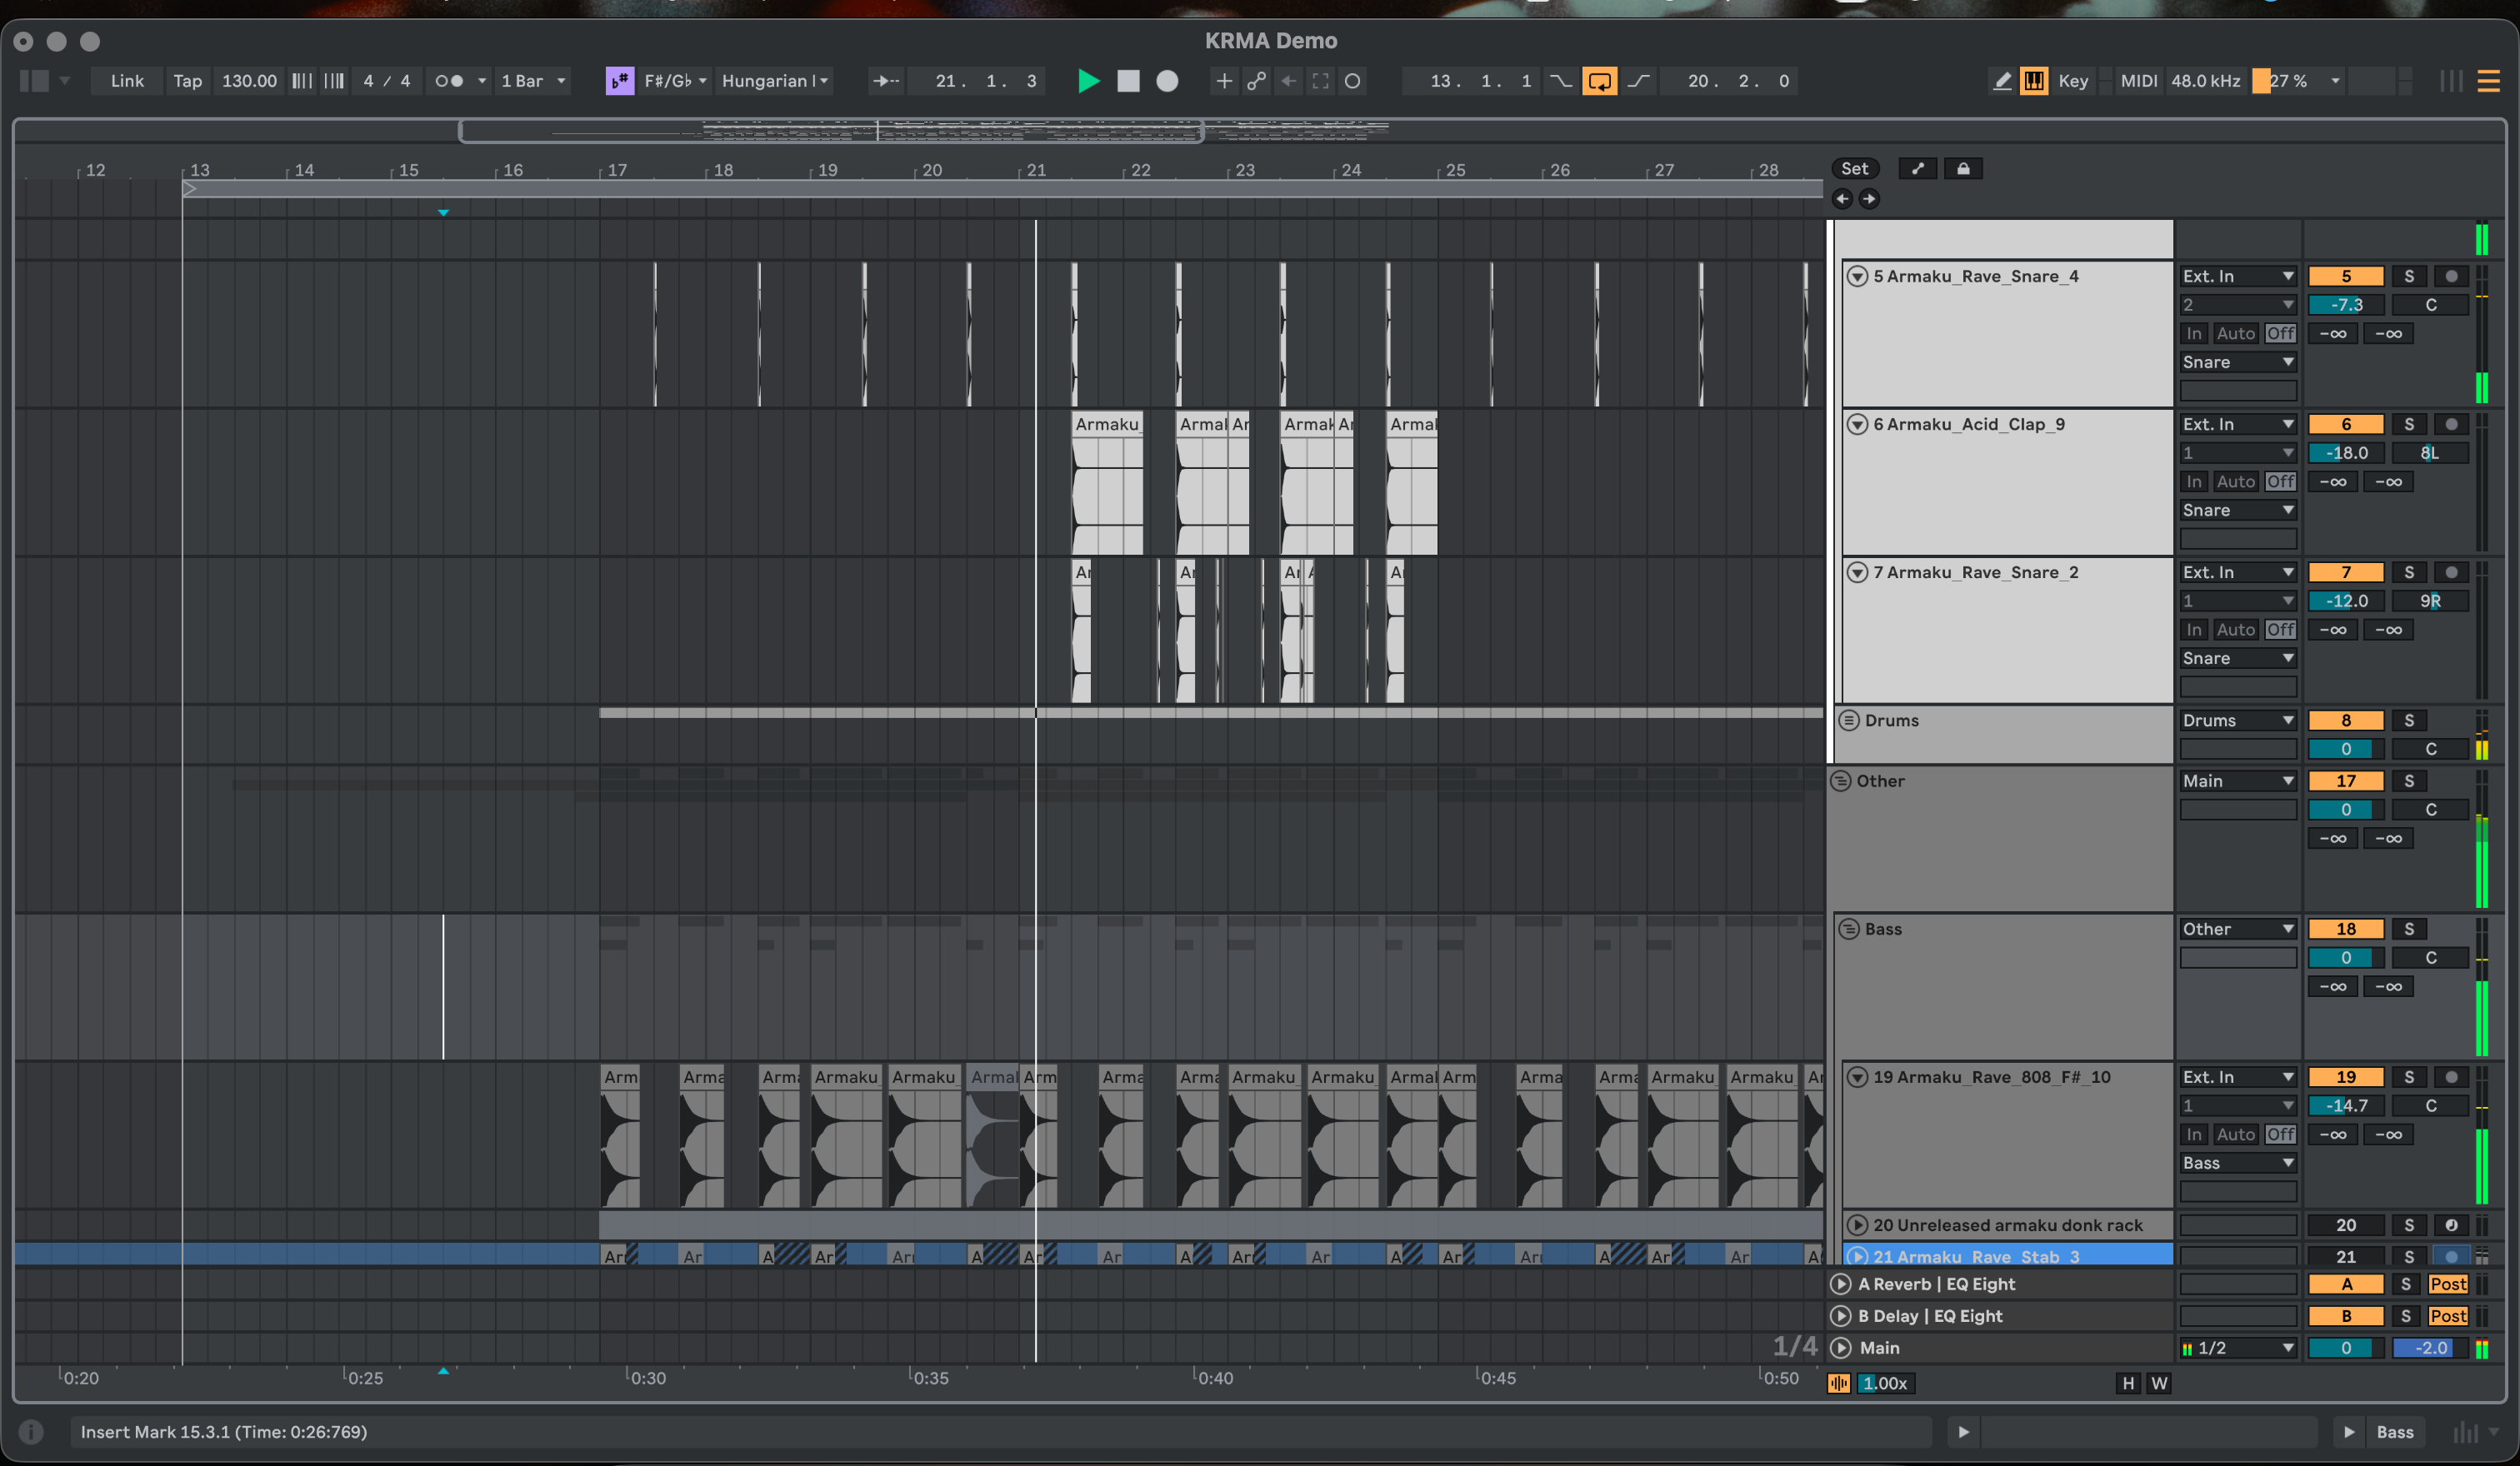This screenshot has width=2520, height=1466.
Task: Enable Draw Mode pencil icon
Action: pos(2001,81)
